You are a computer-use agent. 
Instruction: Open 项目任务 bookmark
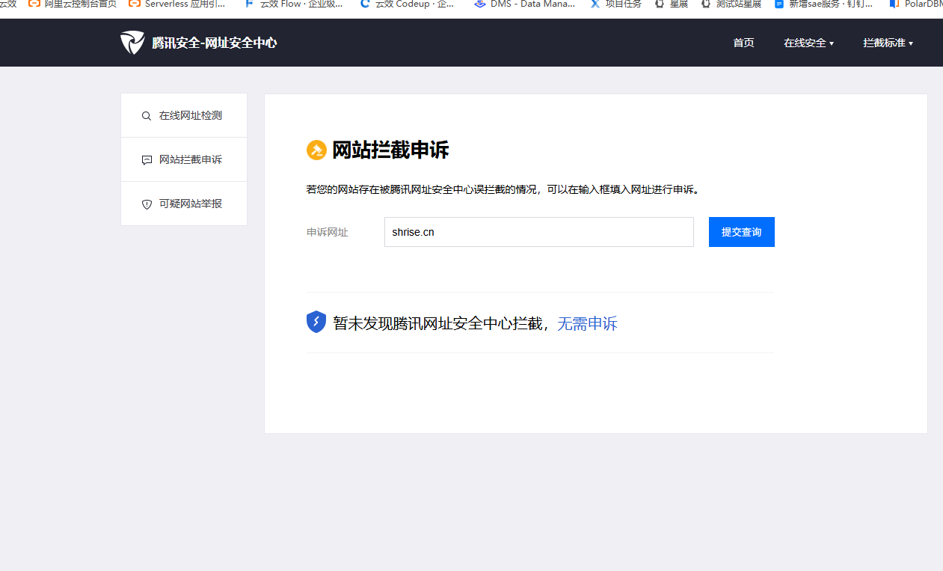tap(615, 4)
